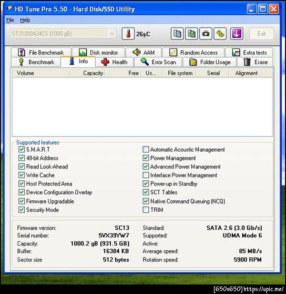The width and height of the screenshot is (286, 294).
Task: Toggle the Power-up in Standby checkbox
Action: 146,183
